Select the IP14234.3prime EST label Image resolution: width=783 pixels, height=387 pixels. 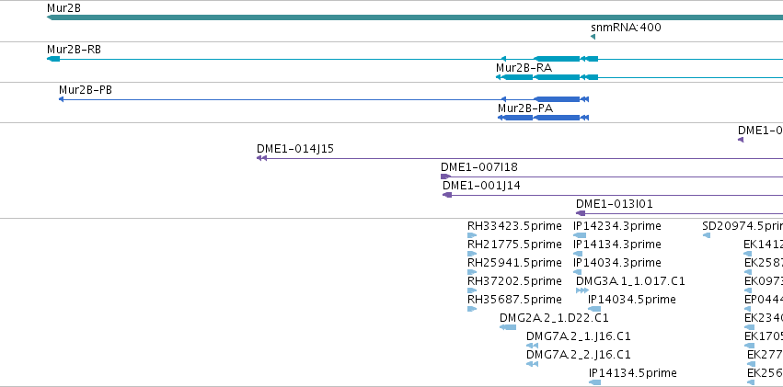point(617,226)
